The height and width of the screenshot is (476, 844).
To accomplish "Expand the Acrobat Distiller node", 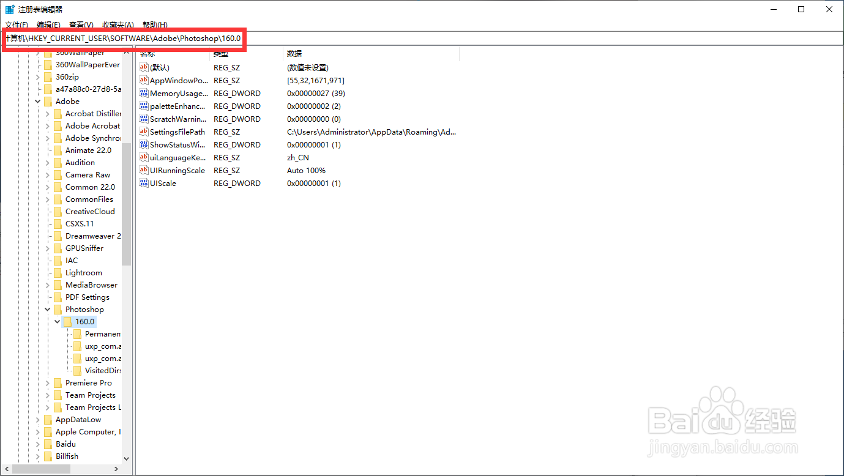I will coord(48,114).
